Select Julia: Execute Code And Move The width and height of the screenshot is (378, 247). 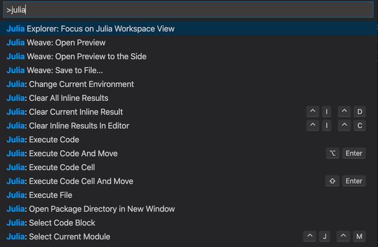(x=62, y=154)
